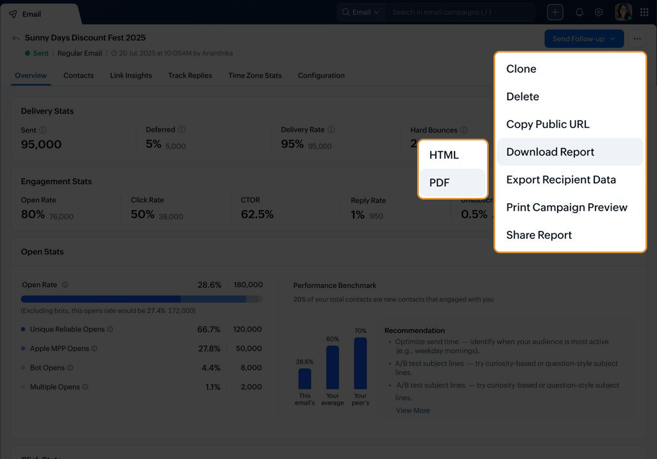Viewport: 657px width, 459px height.
Task: Choose Print Campaign Preview
Action: pyautogui.click(x=570, y=207)
